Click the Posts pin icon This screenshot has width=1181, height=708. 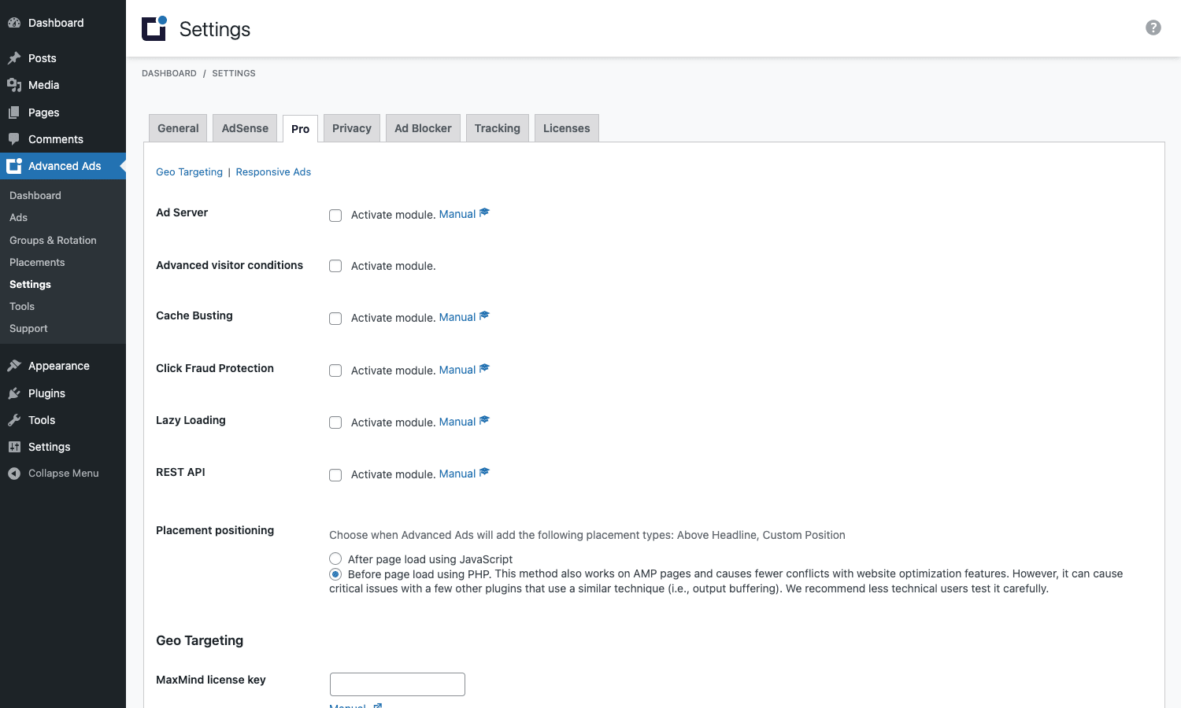(14, 58)
